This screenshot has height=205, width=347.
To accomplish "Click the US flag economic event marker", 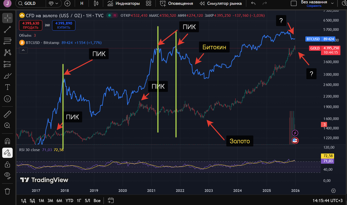I will [x=295, y=141].
